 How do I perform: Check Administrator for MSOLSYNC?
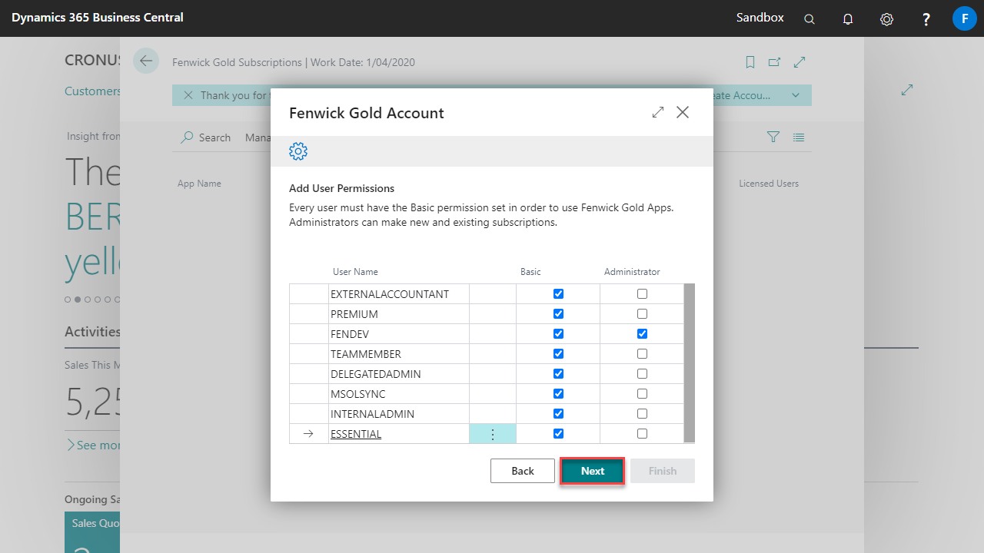point(642,393)
